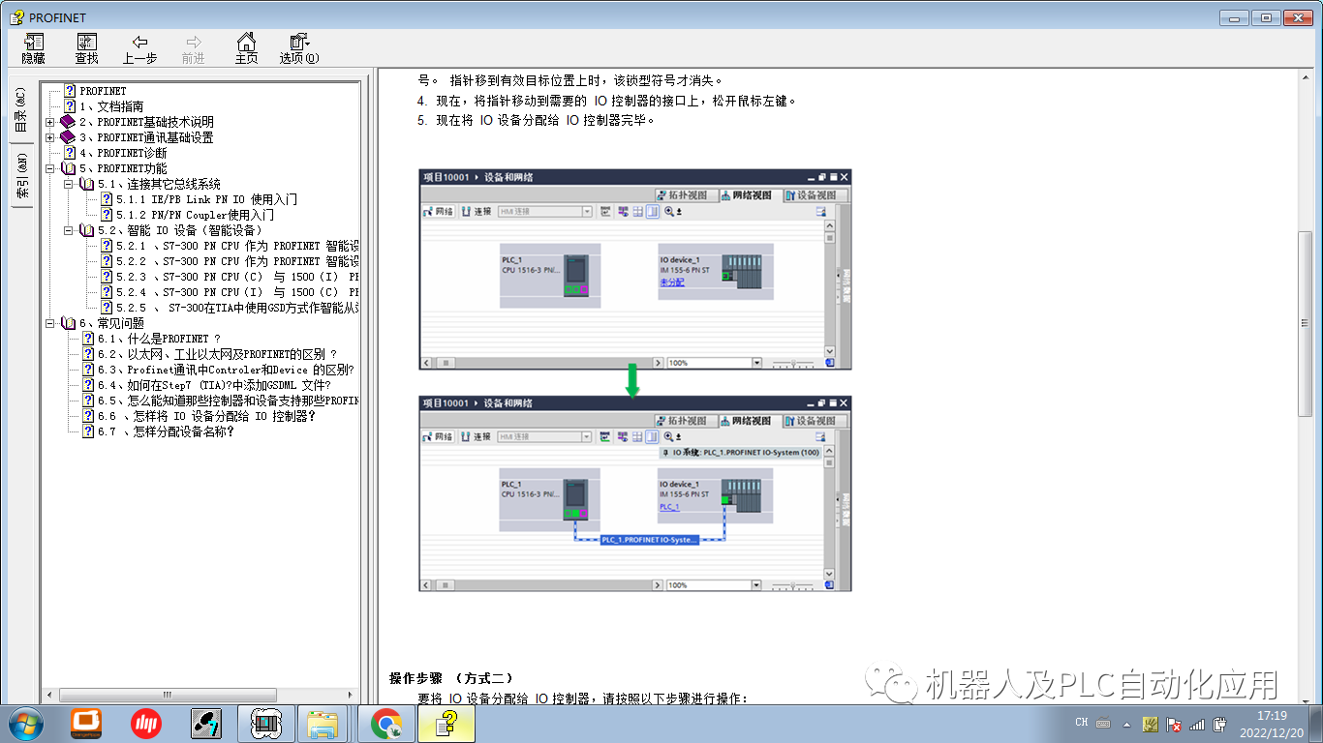Open topic 4、PROFINET诊断
Screen dimensions: 1323x743
pyautogui.click(x=123, y=153)
